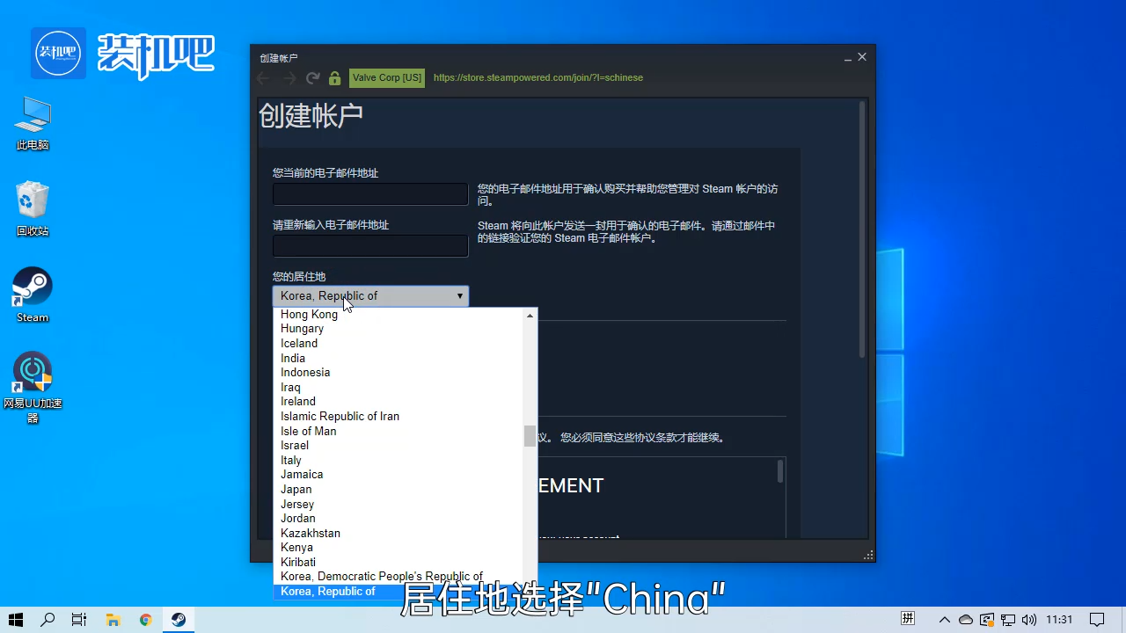This screenshot has height=633, width=1126.
Task: Click the email address input field
Action: coord(369,193)
